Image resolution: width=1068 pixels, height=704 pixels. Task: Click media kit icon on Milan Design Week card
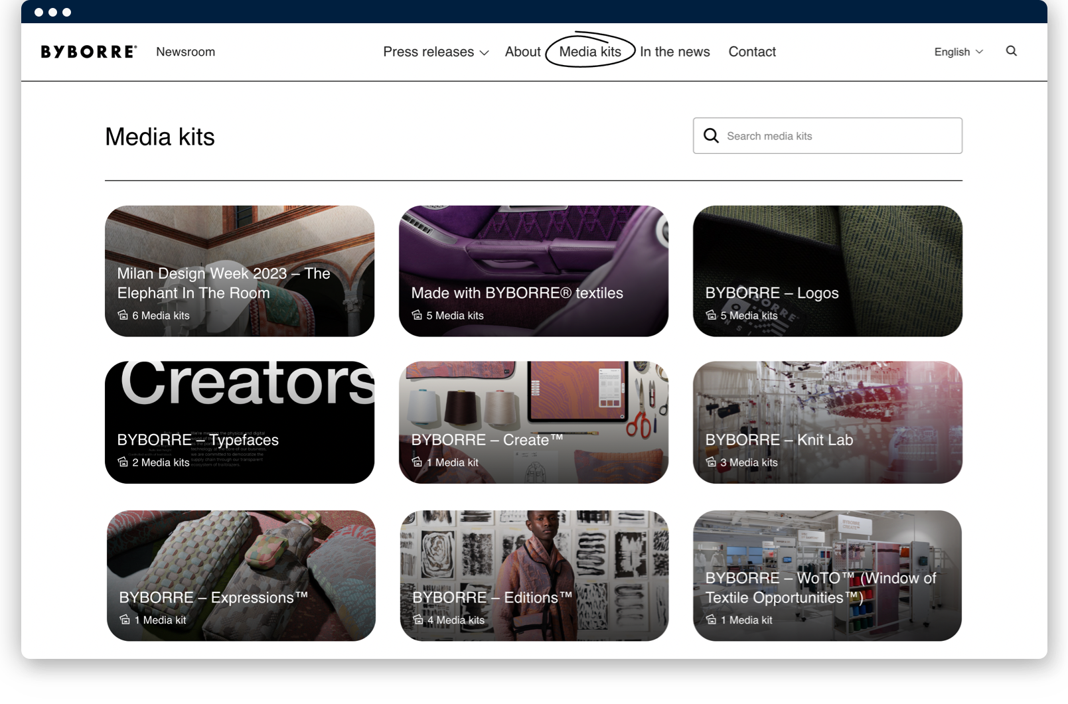pyautogui.click(x=123, y=315)
